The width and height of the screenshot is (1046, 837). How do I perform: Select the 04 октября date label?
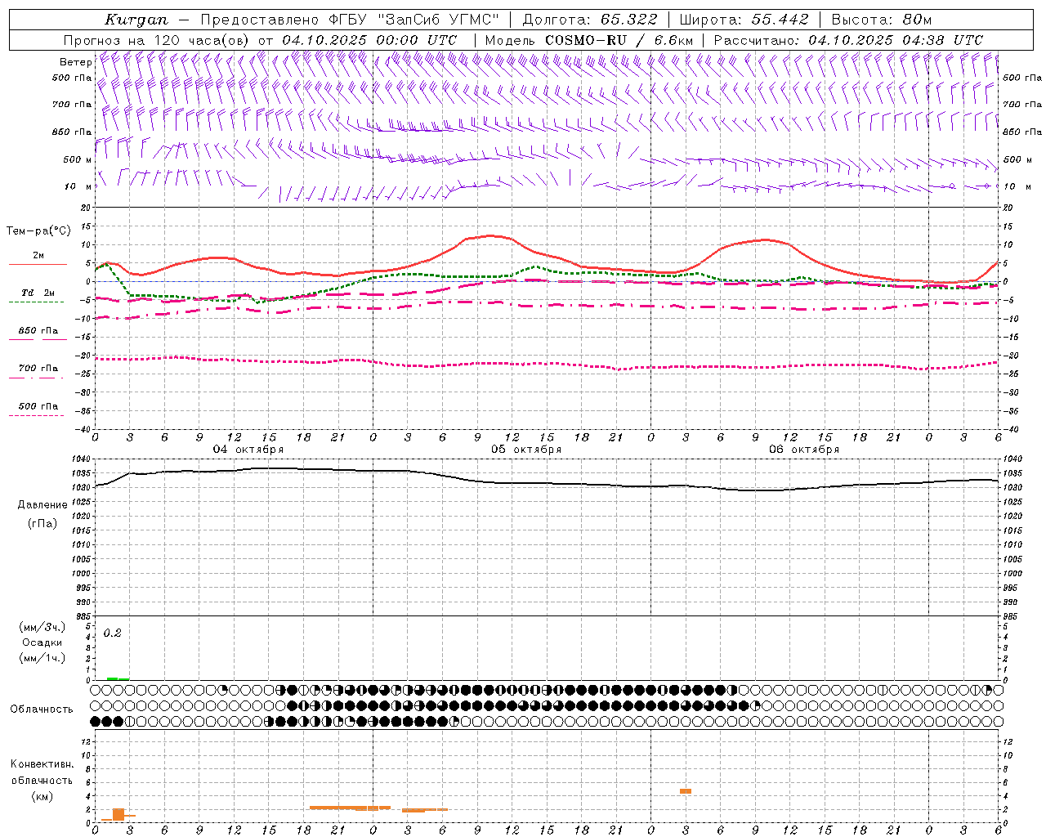[248, 450]
